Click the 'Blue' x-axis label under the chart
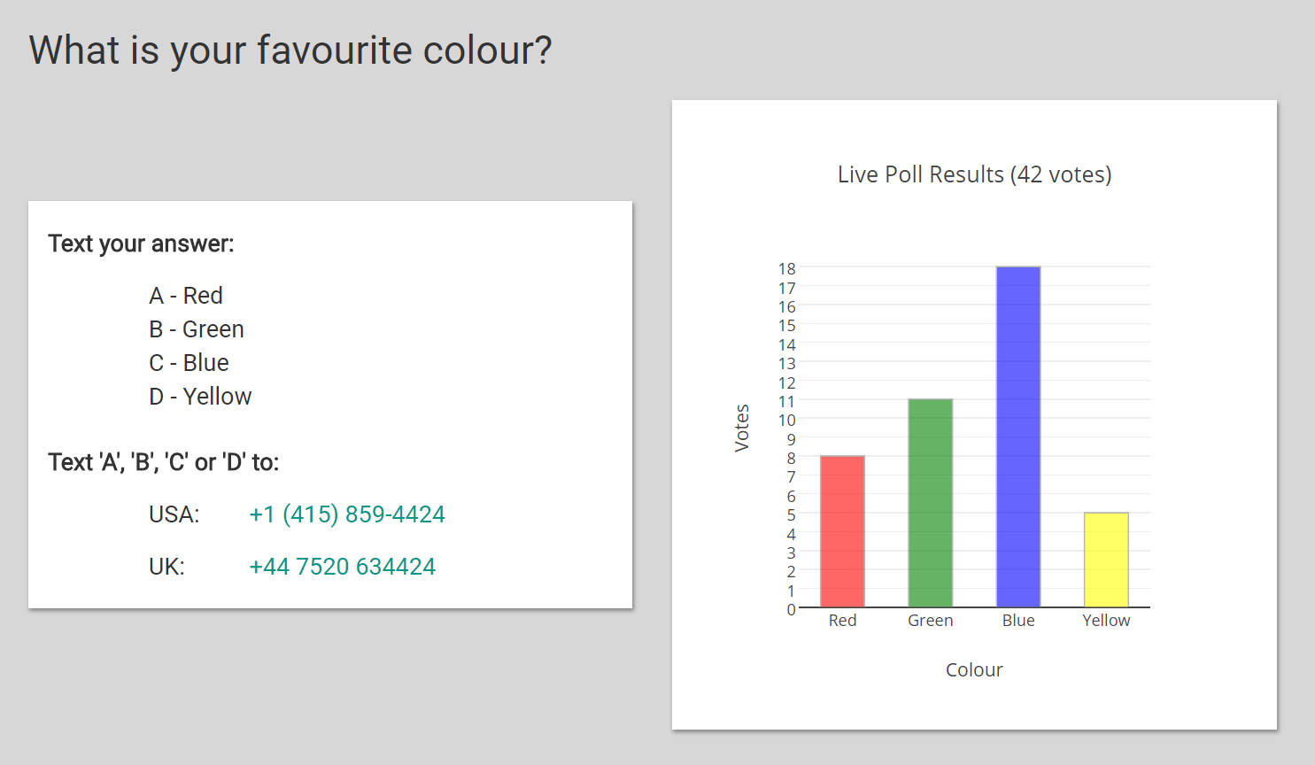Screen dimensions: 1315x765 (1018, 621)
